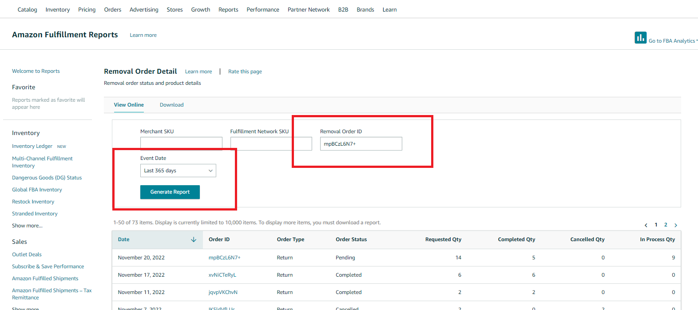The width and height of the screenshot is (698, 310).
Task: Open Restock Inventory report
Action: (x=33, y=202)
